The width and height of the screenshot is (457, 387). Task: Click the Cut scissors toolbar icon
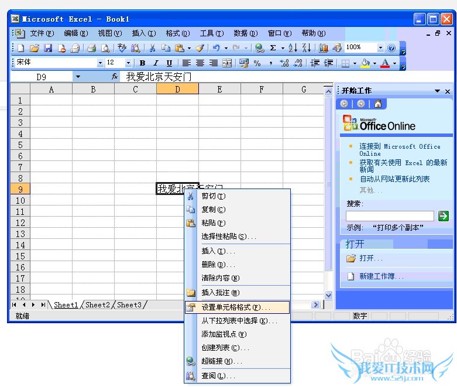tap(152, 48)
